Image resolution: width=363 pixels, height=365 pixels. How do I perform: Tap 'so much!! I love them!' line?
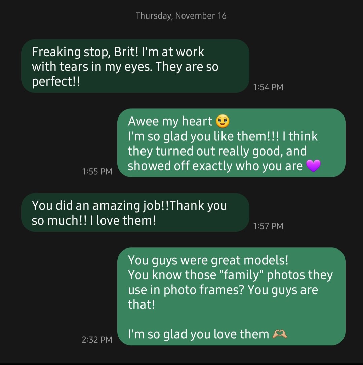click(94, 220)
